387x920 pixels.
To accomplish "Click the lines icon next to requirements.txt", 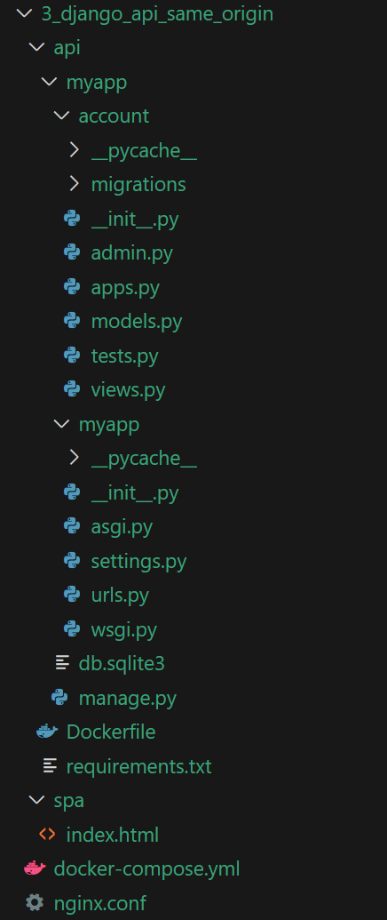I will tap(50, 765).
